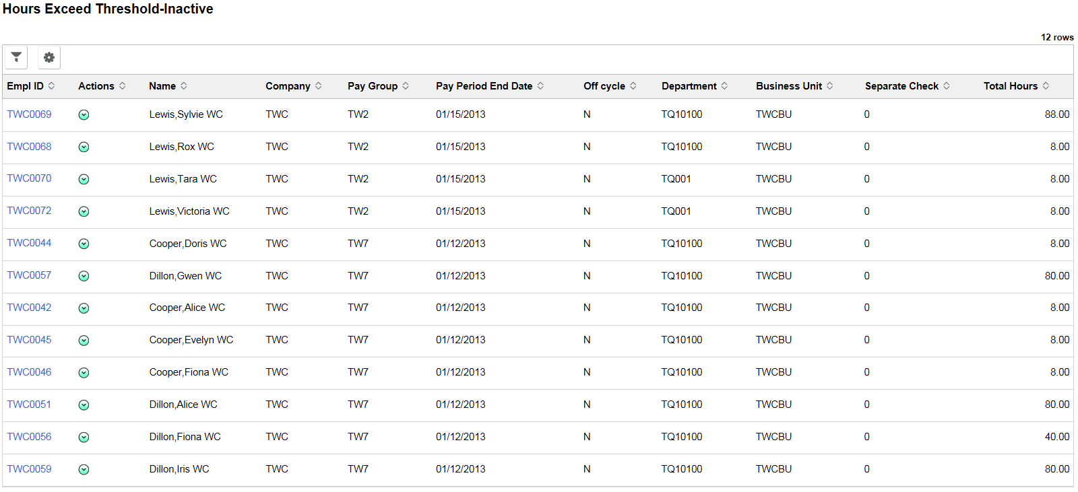Open actions menu for Dillon,Alice WC
This screenshot has height=492, width=1078.
84,405
